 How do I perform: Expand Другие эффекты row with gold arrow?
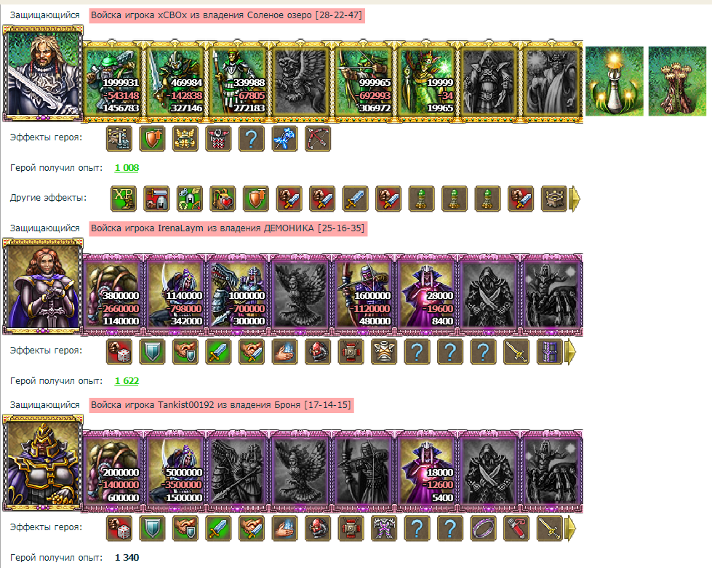pos(575,199)
